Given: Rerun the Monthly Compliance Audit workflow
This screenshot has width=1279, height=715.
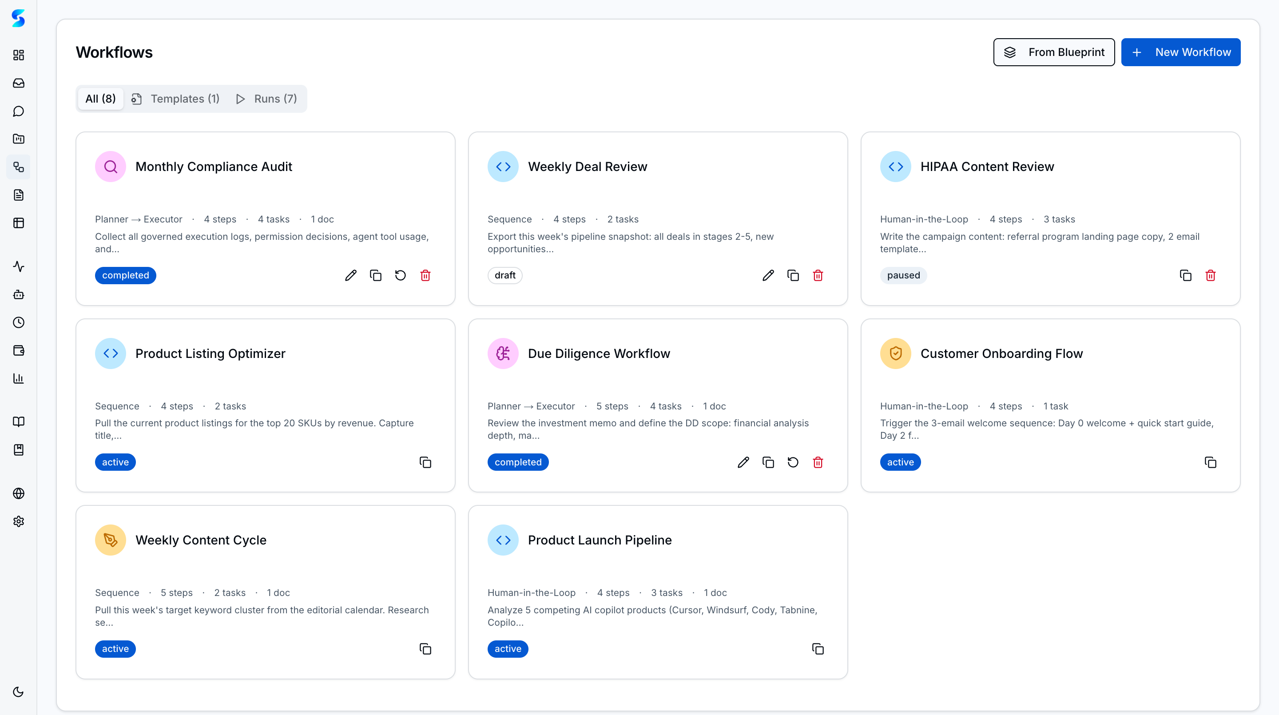Looking at the screenshot, I should (x=400, y=275).
